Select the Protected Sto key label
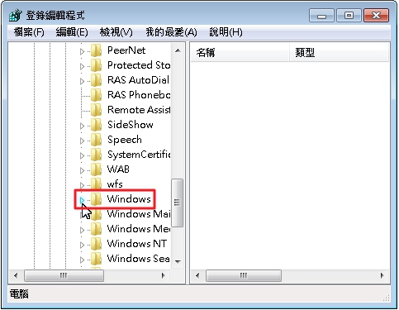Viewport: 399px width, 310px height. pyautogui.click(x=139, y=65)
